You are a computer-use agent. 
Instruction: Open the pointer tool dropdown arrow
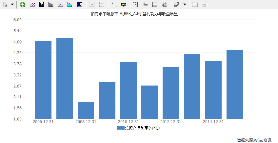tap(12, 5)
